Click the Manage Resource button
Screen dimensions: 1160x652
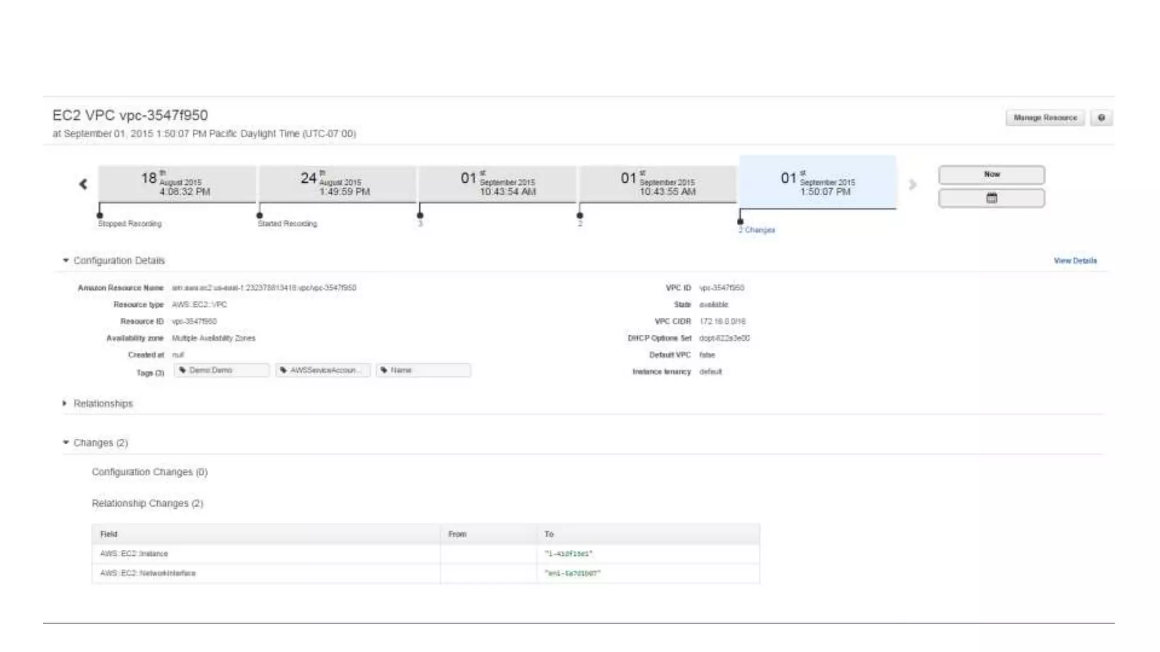pos(1044,118)
